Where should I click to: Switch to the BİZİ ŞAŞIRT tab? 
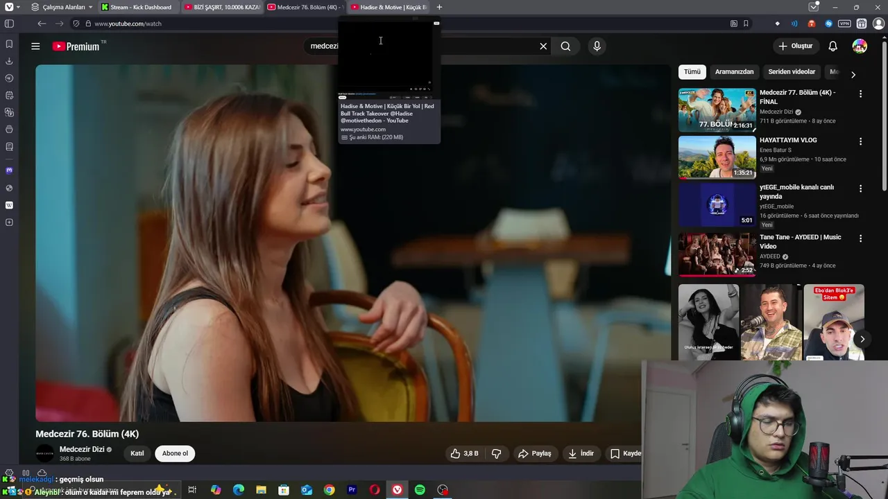pos(222,7)
